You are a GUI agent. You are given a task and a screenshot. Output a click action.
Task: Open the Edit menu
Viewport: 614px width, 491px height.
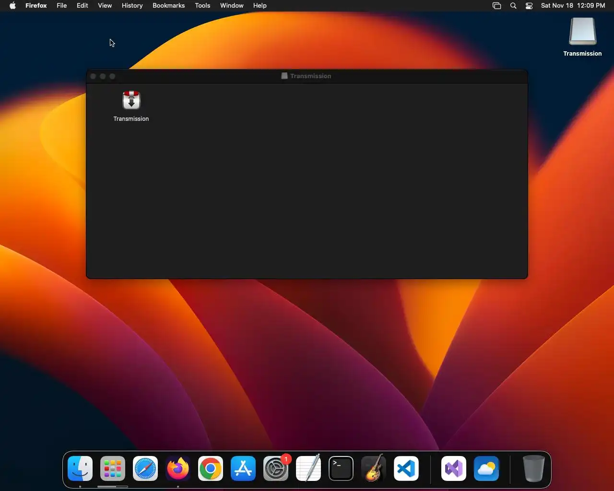pyautogui.click(x=83, y=6)
